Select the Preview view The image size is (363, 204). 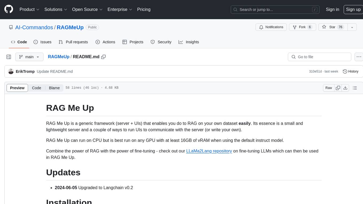click(x=17, y=88)
